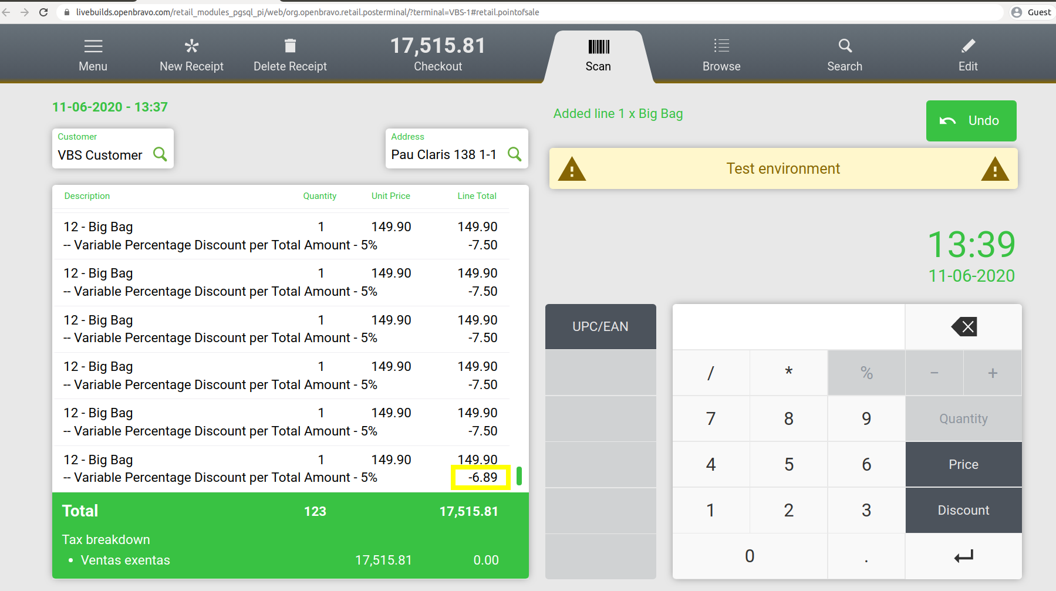Switch to the Edit tab
Viewport: 1056px width, 591px height.
[x=968, y=55]
